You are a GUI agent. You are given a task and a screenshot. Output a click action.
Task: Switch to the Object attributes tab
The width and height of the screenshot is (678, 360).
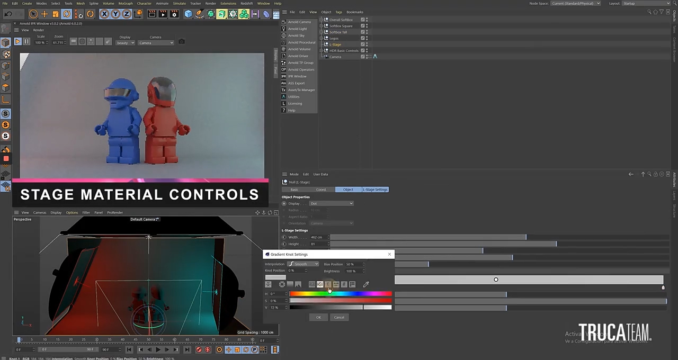[348, 190]
